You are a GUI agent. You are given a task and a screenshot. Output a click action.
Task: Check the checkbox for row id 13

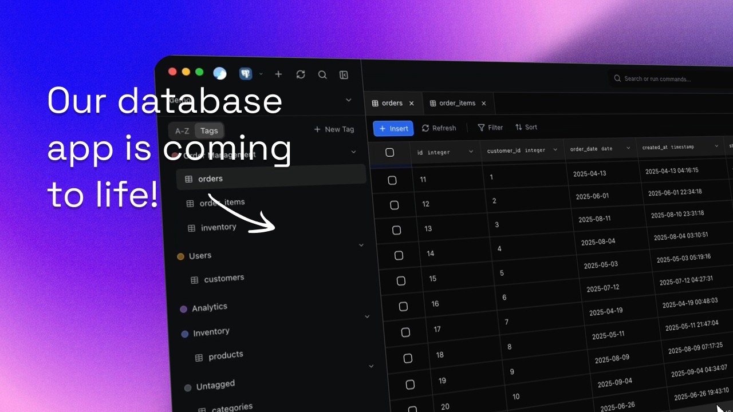397,230
